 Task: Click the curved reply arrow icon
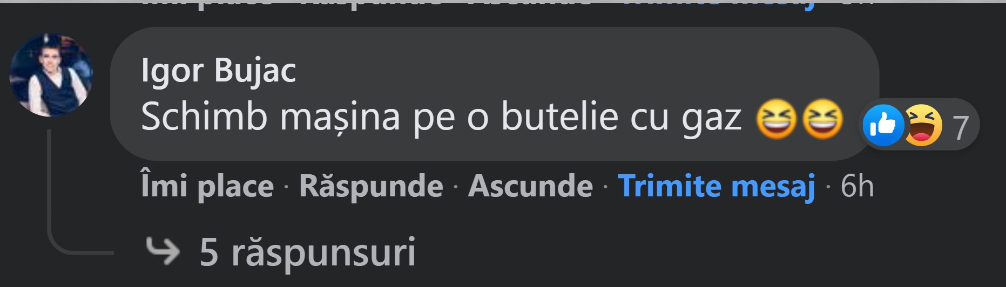pos(163,251)
